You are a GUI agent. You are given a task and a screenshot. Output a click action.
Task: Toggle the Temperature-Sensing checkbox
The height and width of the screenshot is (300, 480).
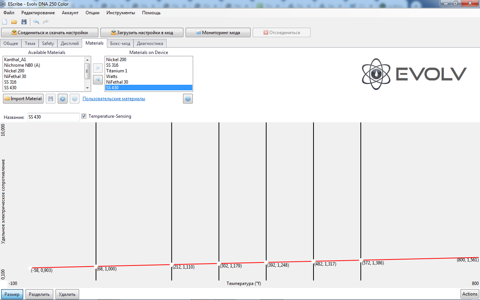click(84, 116)
